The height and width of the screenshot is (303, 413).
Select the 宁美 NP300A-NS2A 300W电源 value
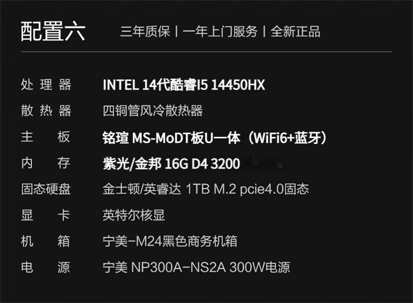pos(196,267)
